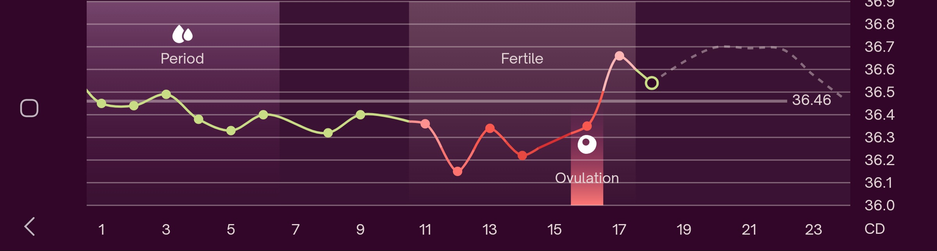Tap the white ovulation egg icon
937x251 pixels.
click(587, 144)
